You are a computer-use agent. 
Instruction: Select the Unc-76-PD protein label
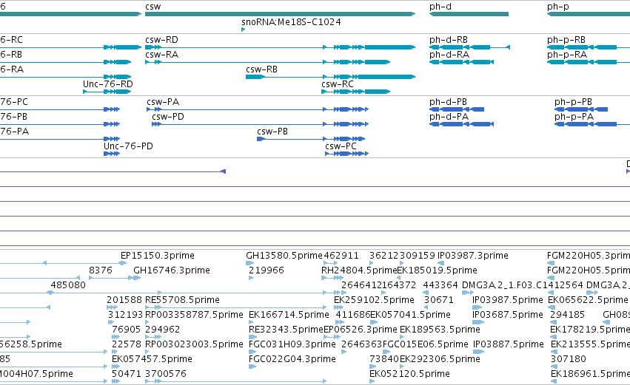tap(128, 146)
